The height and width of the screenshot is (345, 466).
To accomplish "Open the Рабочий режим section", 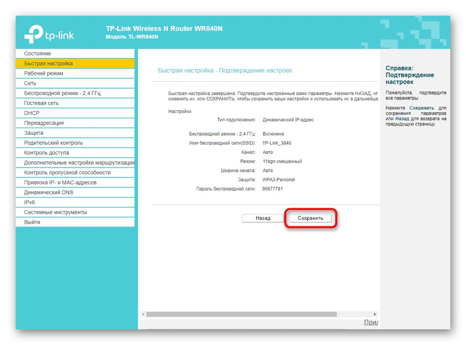I will click(x=74, y=73).
